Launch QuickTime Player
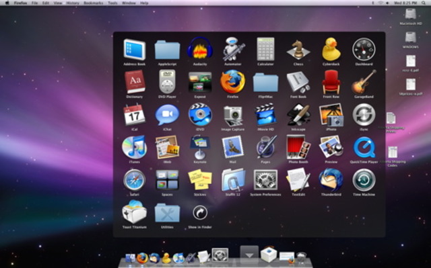Screen dimensions: 431x268 click(x=364, y=147)
